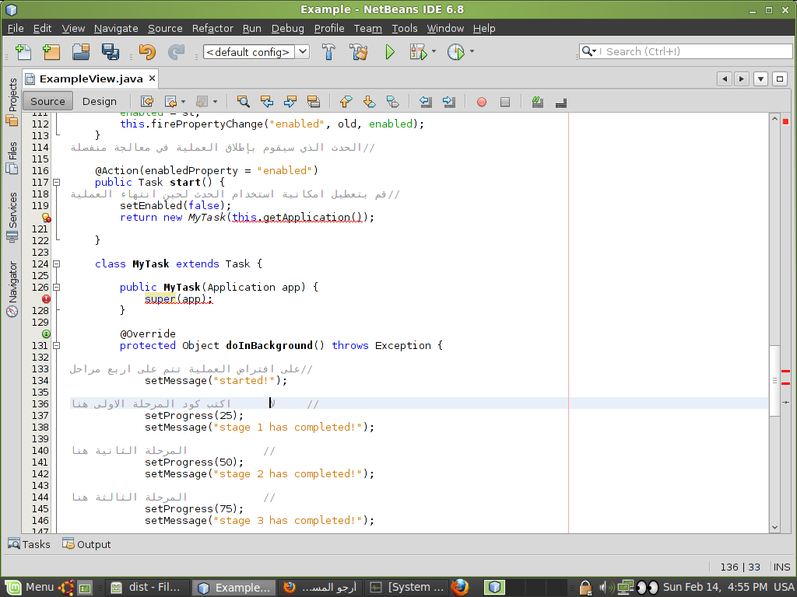
Task: Click the New Project icon
Action: tap(51, 52)
